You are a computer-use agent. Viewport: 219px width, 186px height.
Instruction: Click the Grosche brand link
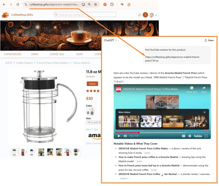[90, 77]
